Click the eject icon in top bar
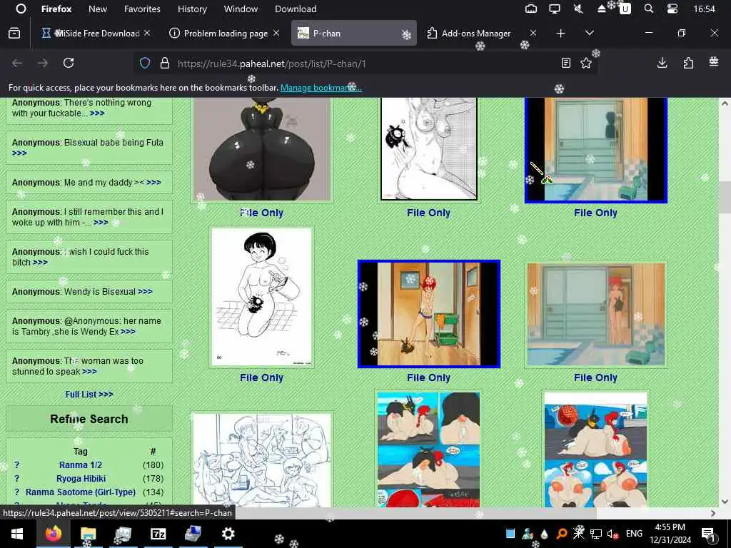731x548 pixels. tap(602, 9)
